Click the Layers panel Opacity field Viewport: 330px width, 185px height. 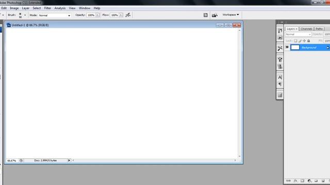[x=327, y=34]
